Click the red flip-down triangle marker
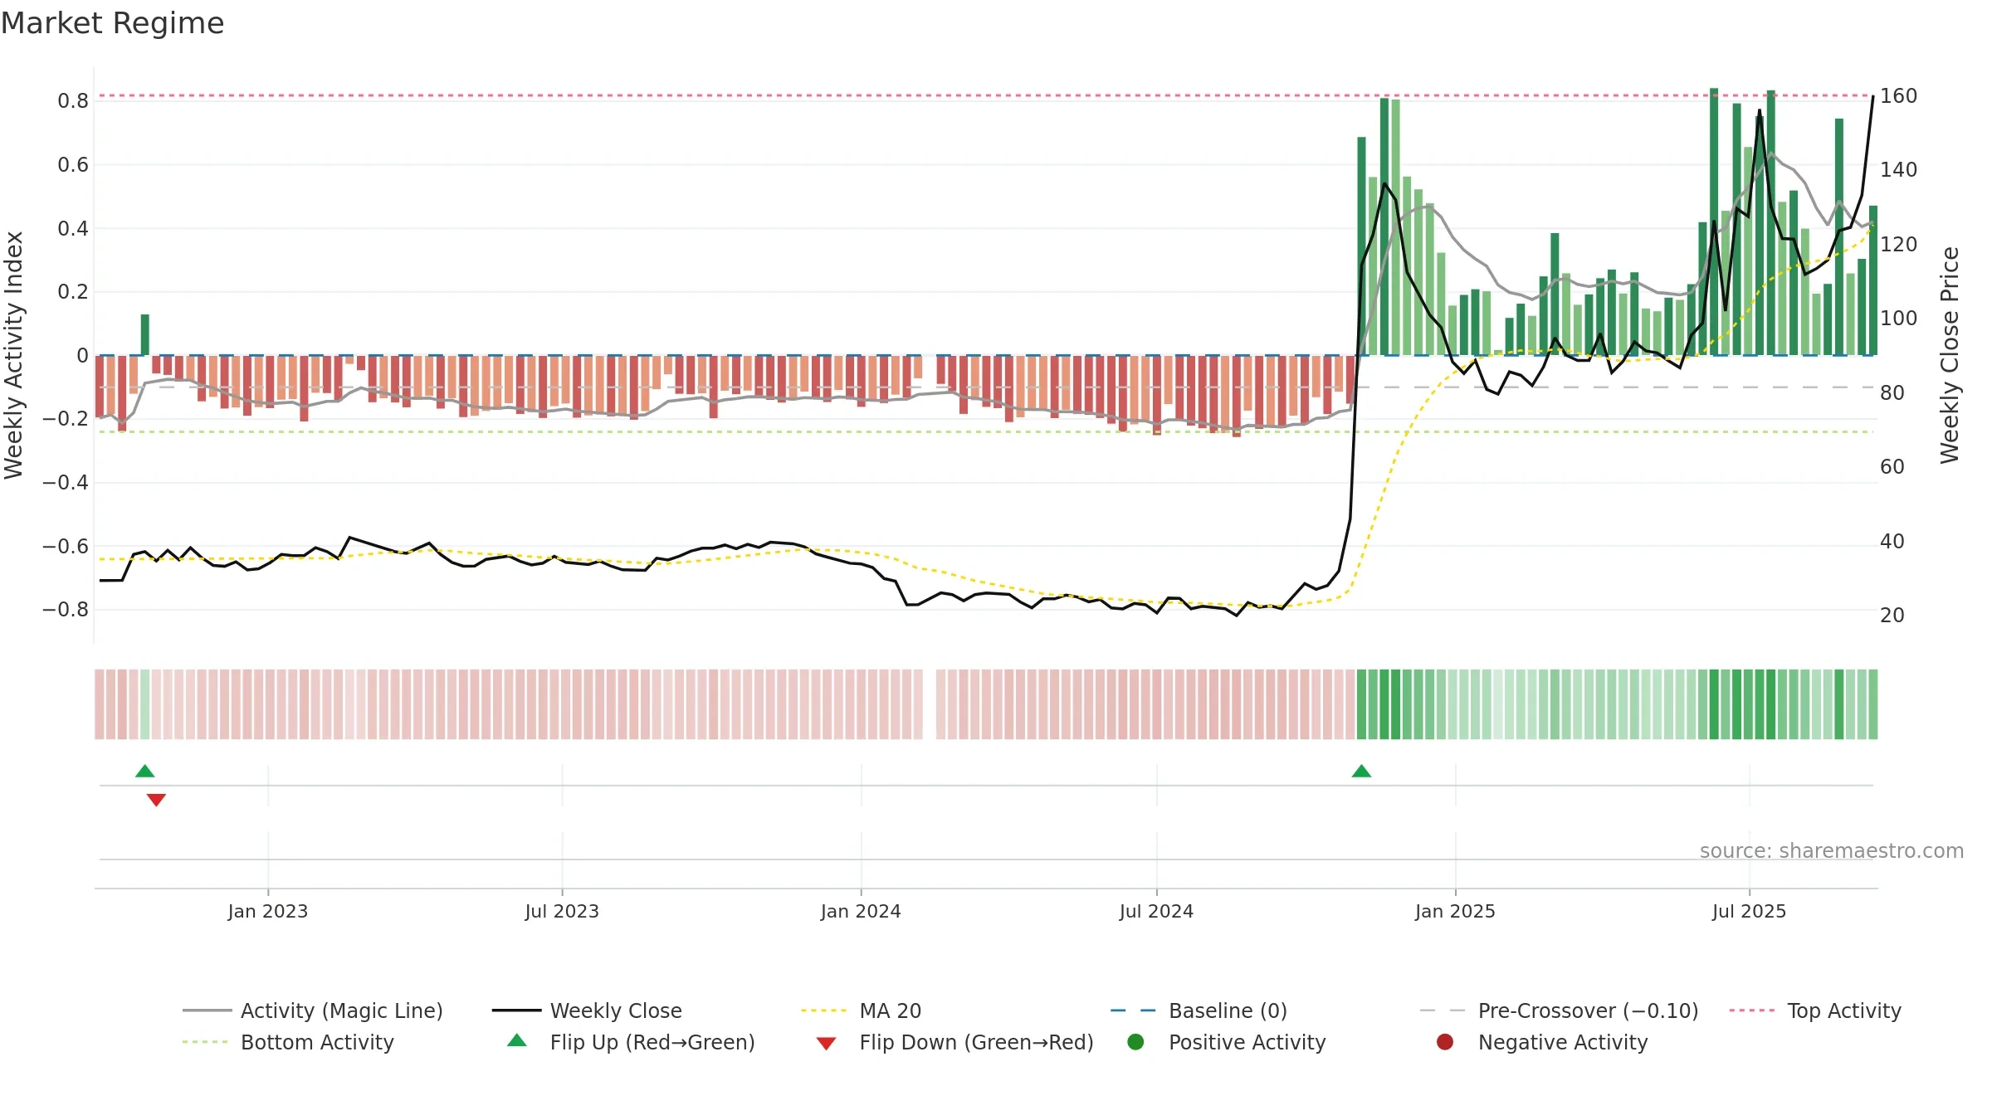Viewport: 1992px width, 1120px height. [x=156, y=800]
